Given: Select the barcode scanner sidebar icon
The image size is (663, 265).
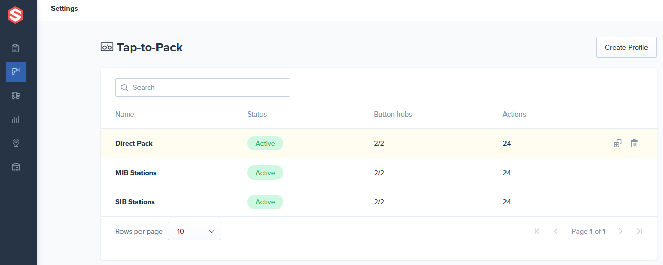Looking at the screenshot, I should tap(15, 72).
